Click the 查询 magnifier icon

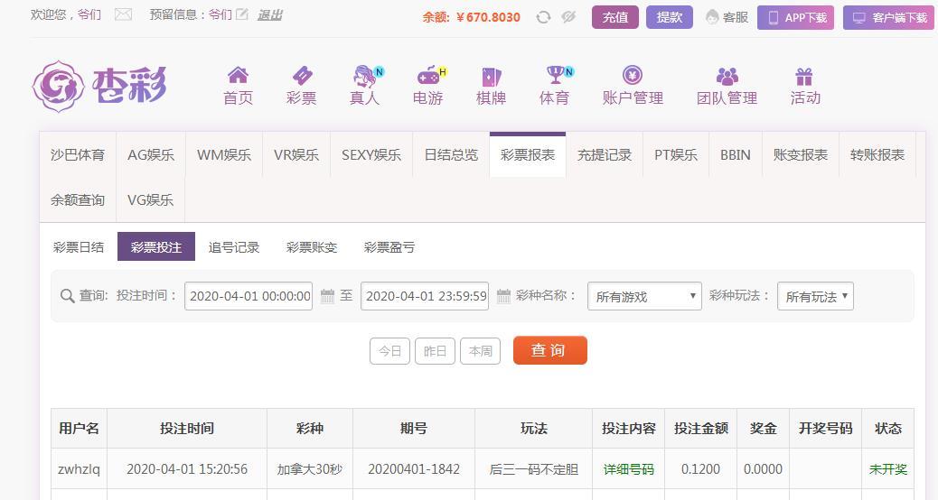click(68, 296)
